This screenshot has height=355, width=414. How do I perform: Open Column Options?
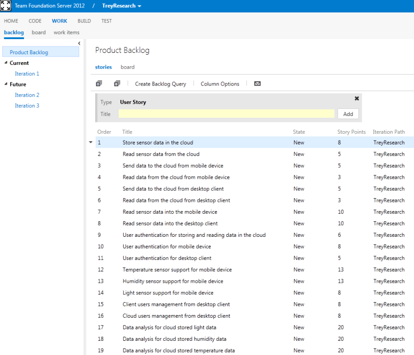tap(220, 84)
